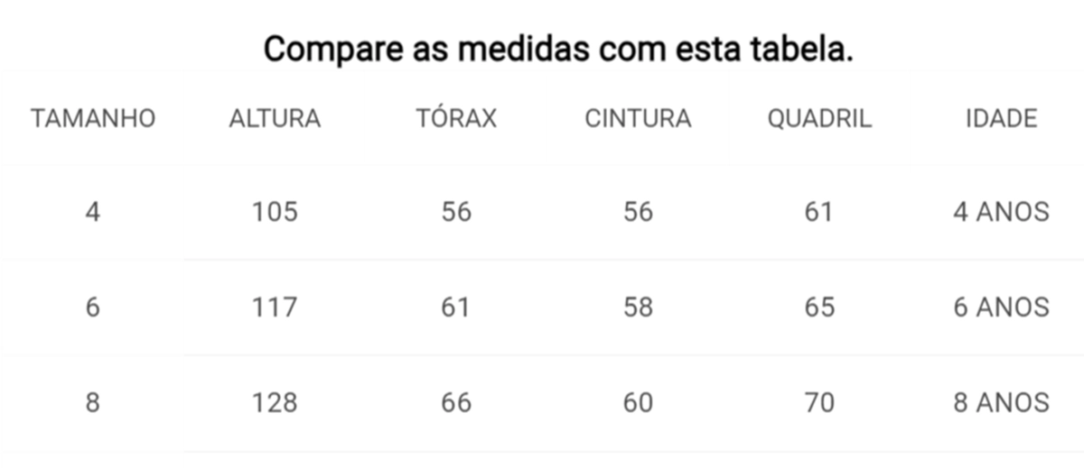
Task: Click the chest value 66
Action: [456, 401]
